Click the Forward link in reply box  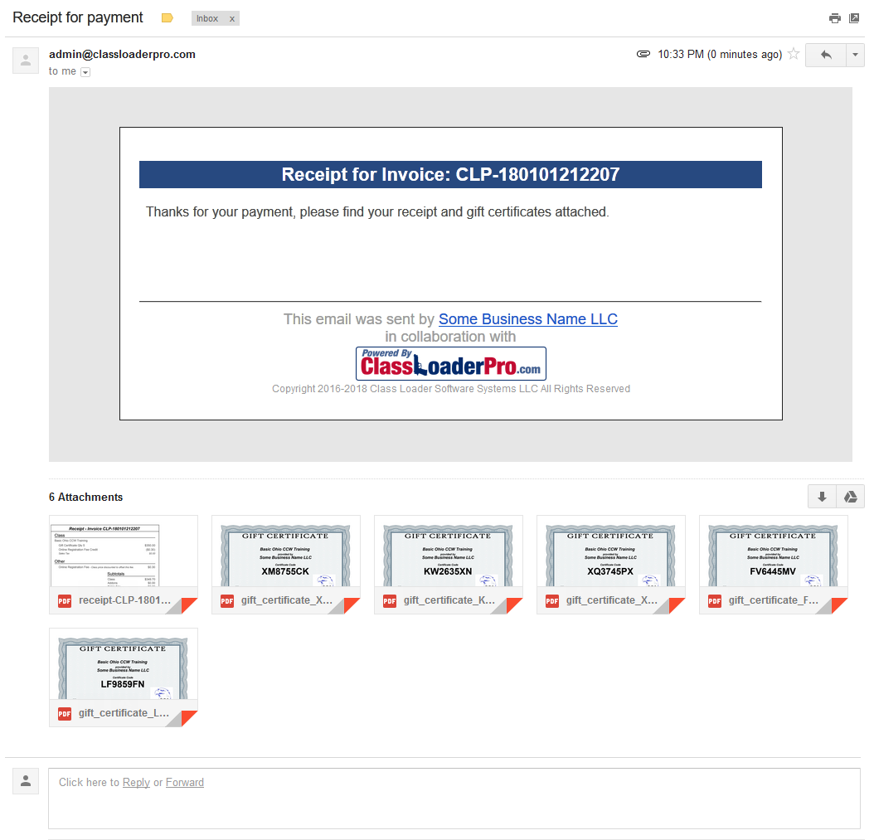(x=184, y=782)
